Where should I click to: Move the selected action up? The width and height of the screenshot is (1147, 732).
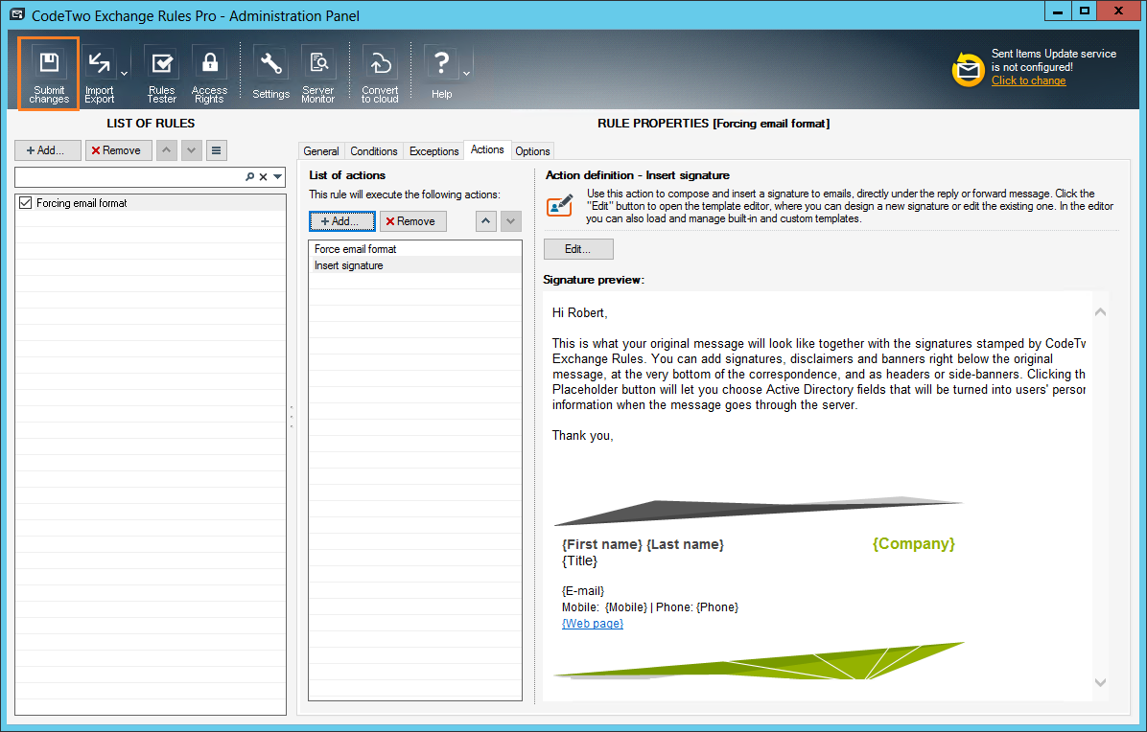[x=485, y=221]
